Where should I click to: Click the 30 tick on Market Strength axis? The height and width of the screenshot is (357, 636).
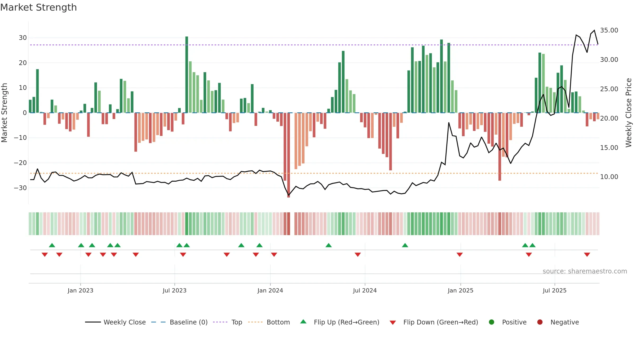[x=23, y=38]
